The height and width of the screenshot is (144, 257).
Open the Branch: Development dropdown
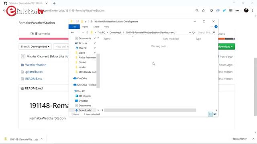[x=35, y=46]
